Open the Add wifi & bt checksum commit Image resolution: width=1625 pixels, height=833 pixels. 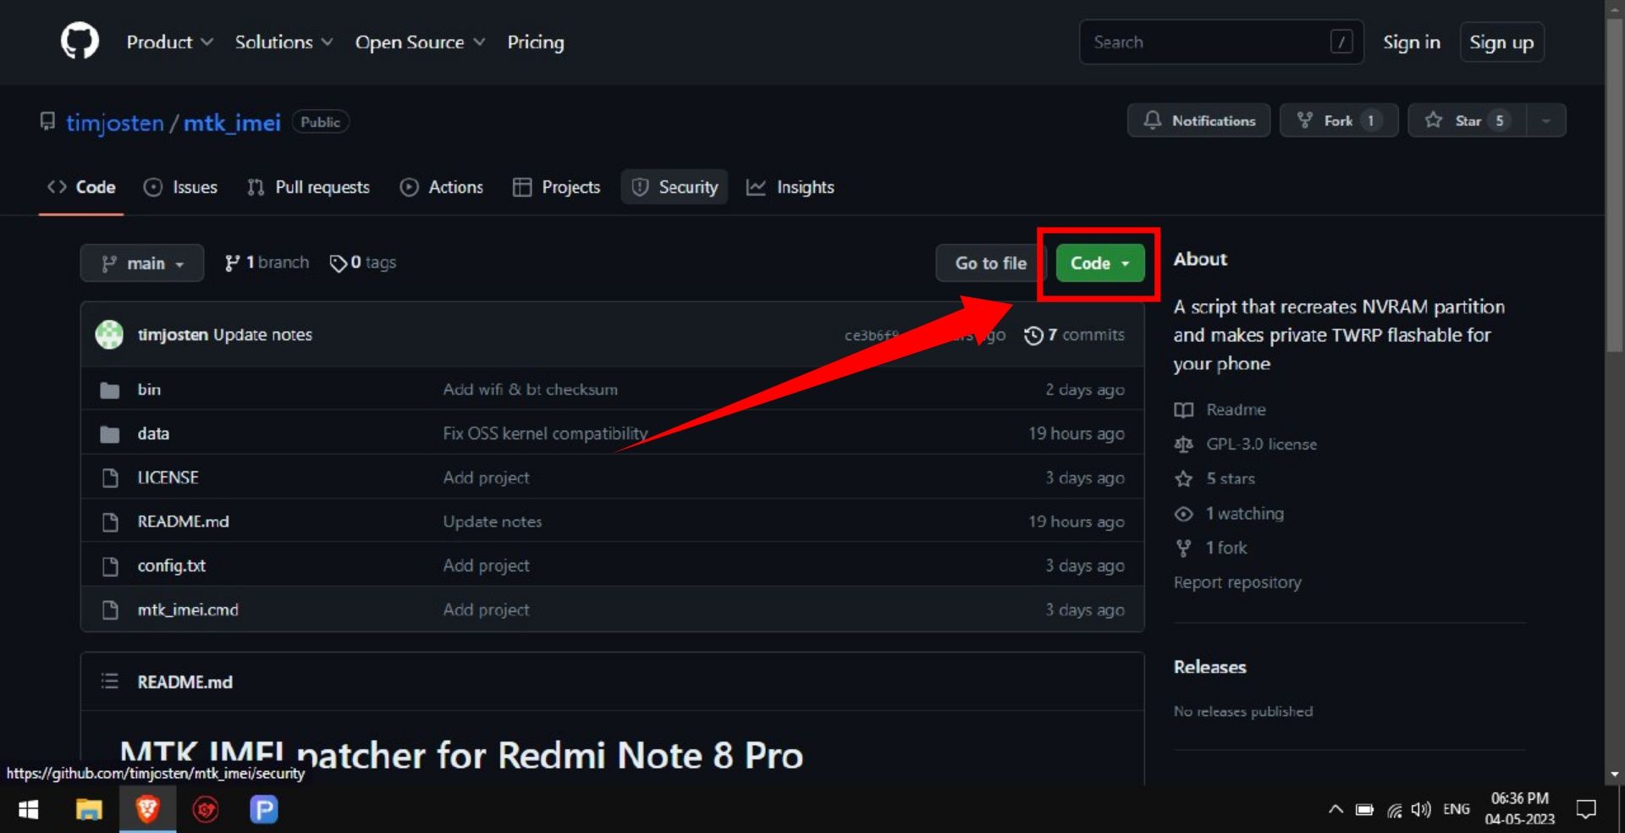pyautogui.click(x=530, y=389)
